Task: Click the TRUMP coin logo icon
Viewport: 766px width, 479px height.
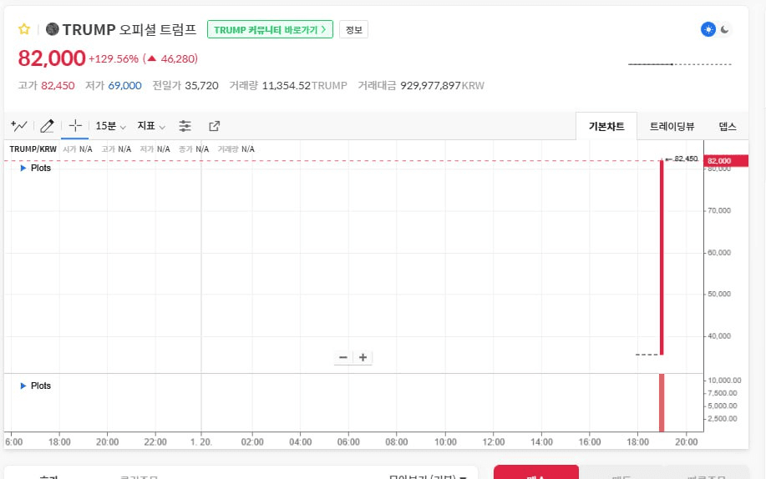Action: pos(52,29)
